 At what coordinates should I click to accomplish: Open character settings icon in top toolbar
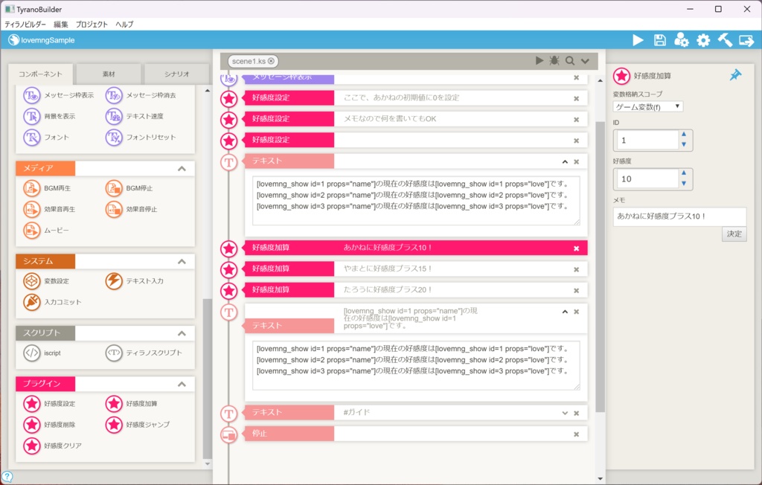(x=682, y=40)
